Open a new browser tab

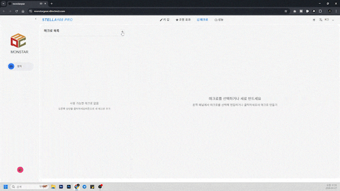pos(51,4)
